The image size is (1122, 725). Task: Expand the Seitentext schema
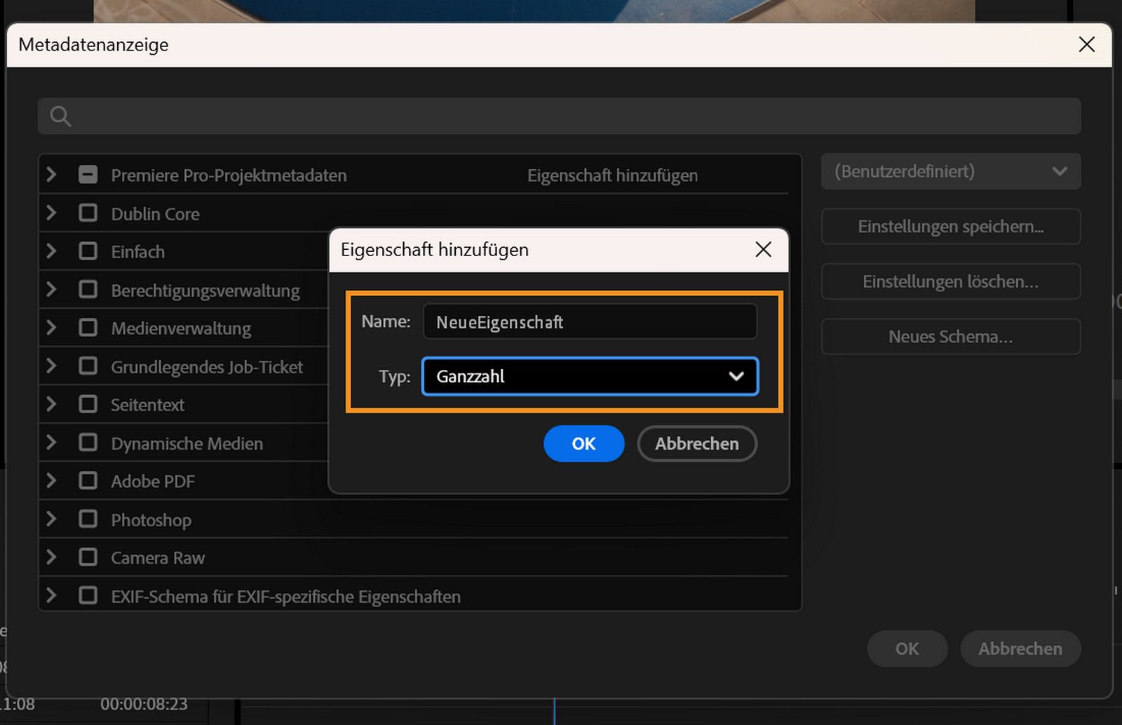[51, 404]
